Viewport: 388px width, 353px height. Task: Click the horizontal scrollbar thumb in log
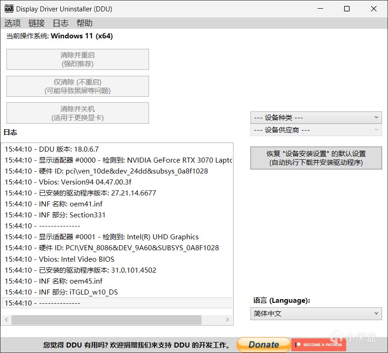coord(106,320)
